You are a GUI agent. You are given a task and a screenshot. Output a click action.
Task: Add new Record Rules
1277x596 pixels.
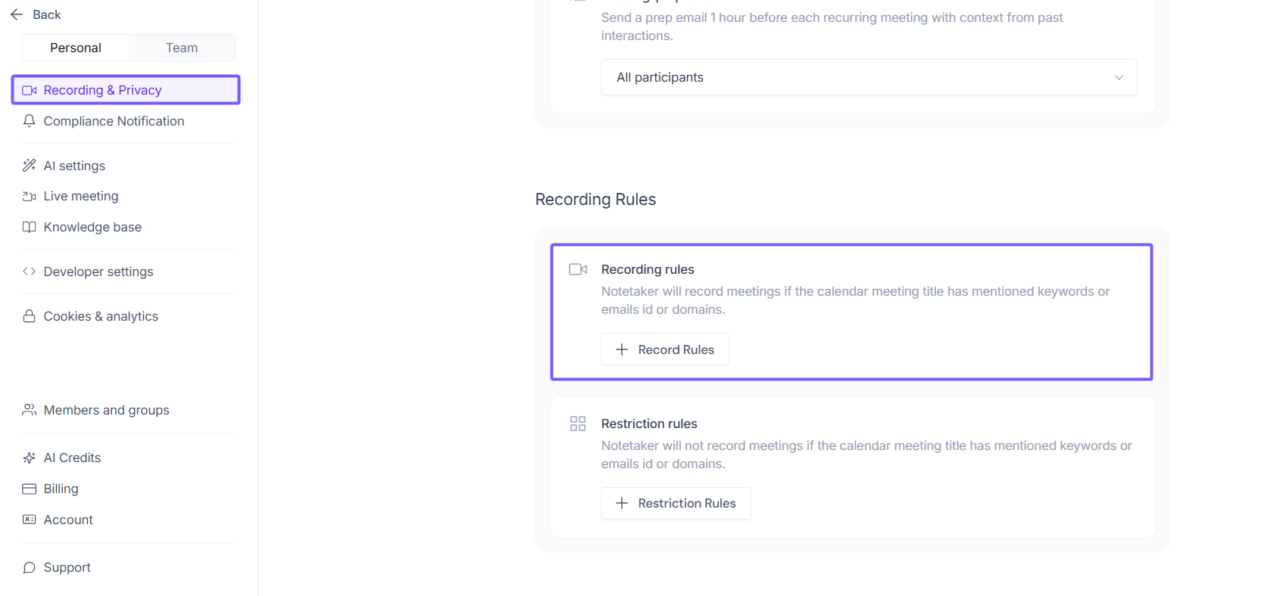point(665,349)
